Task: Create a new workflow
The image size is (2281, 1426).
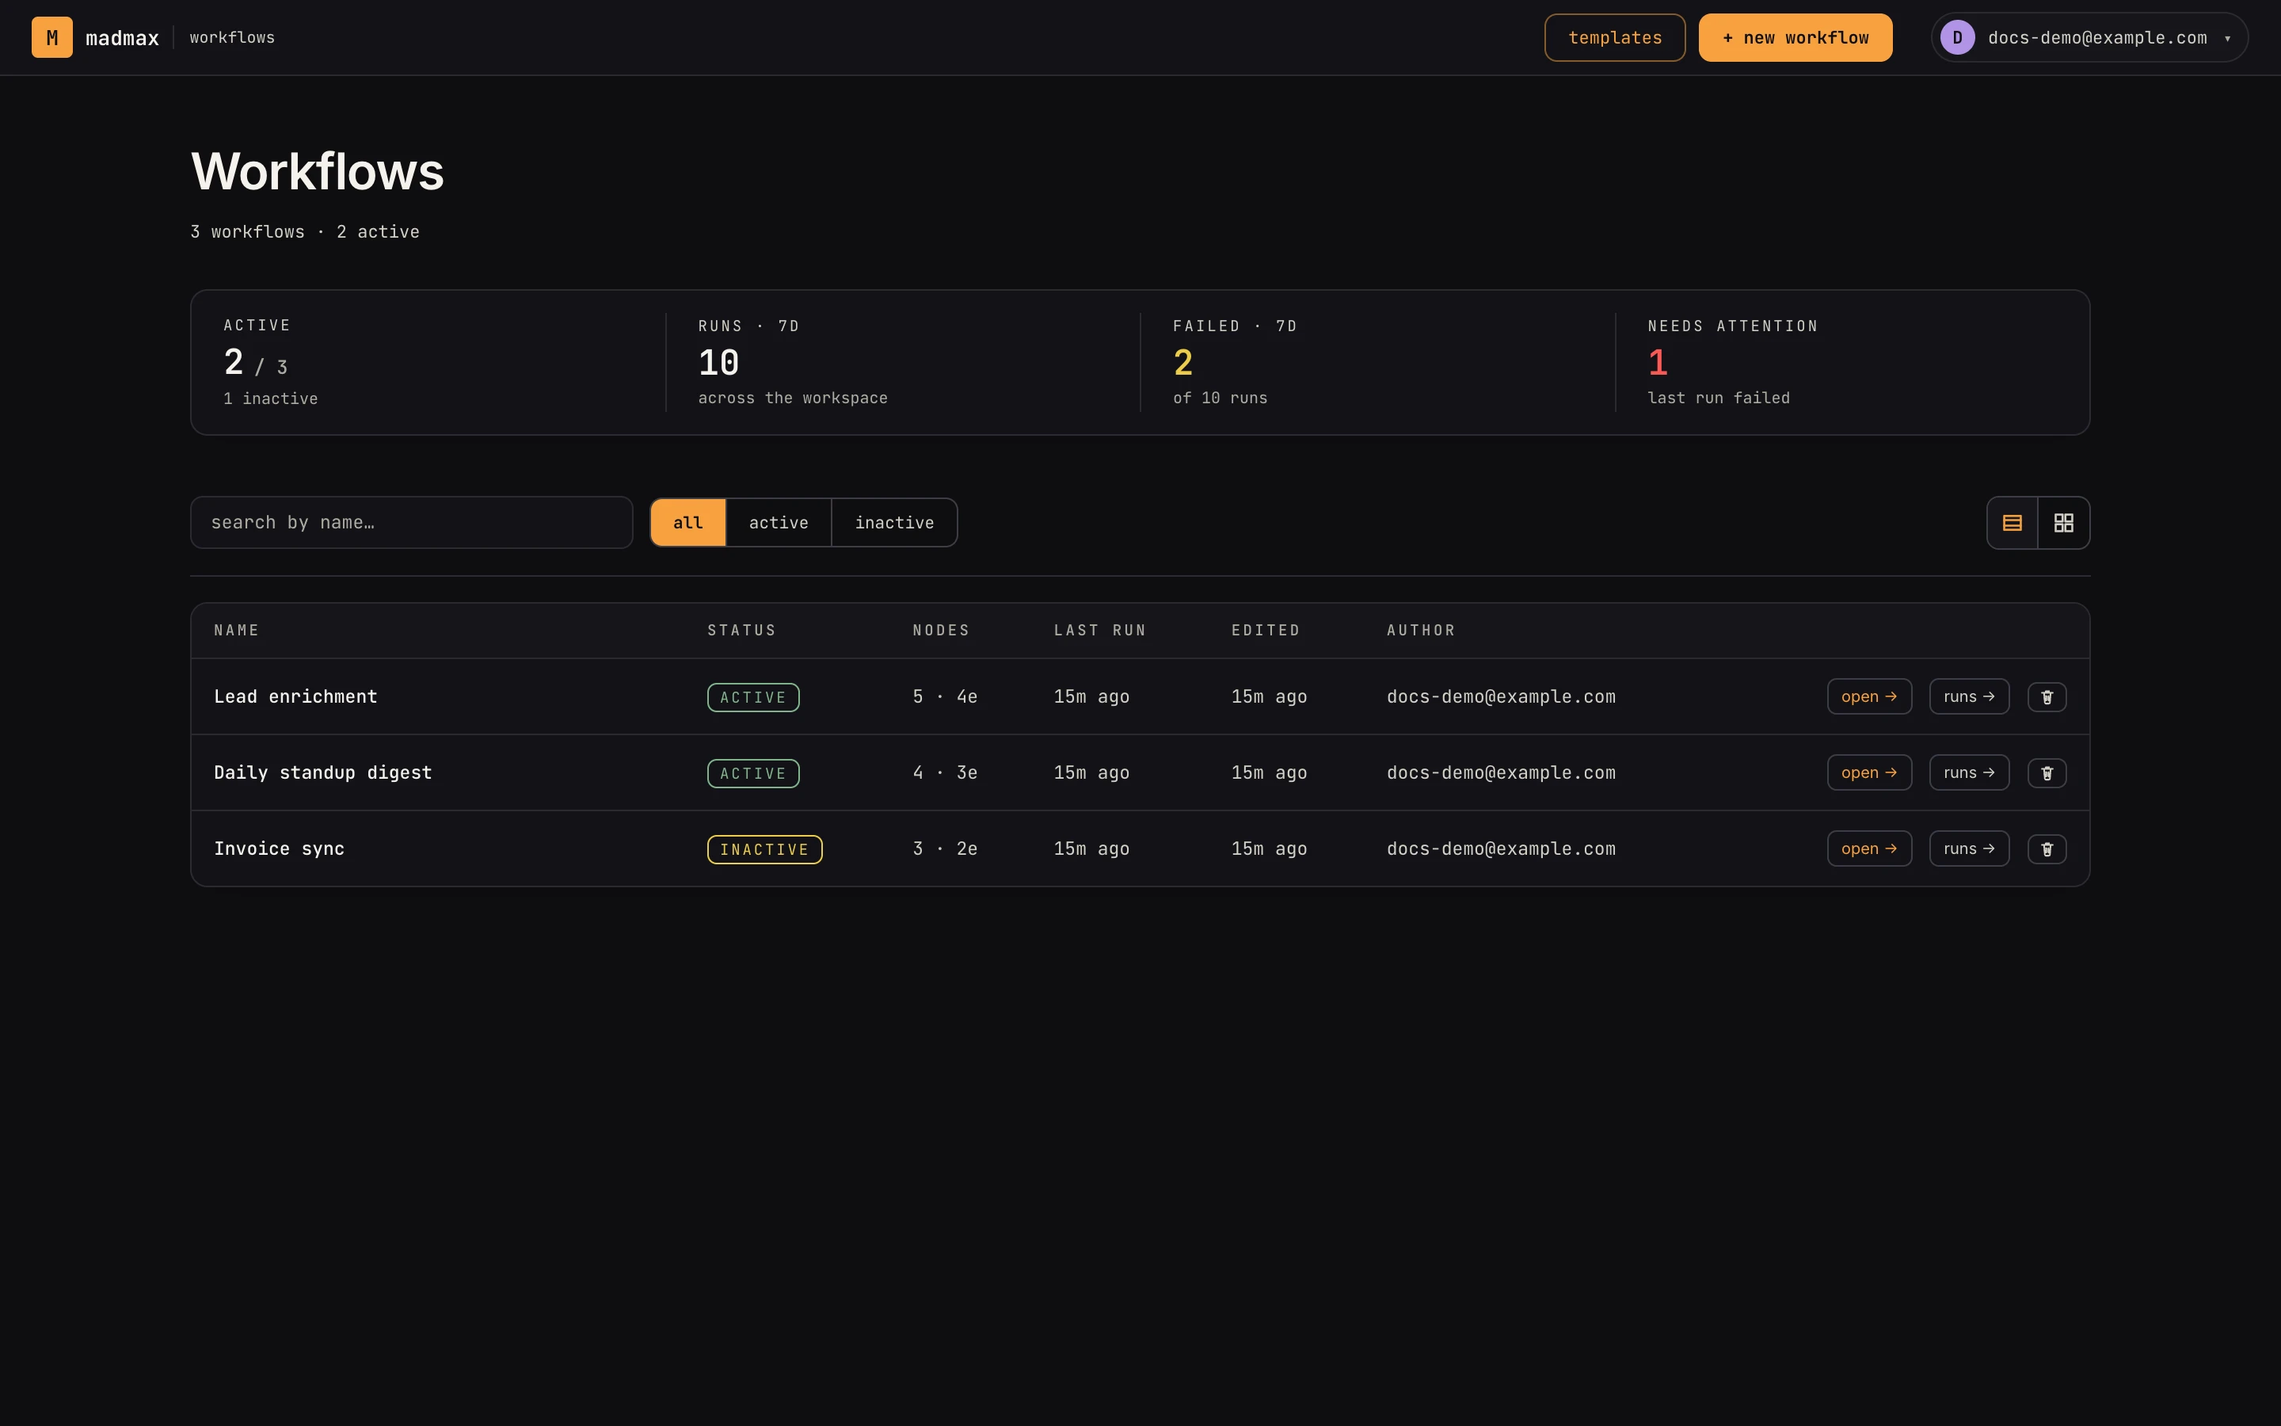Action: click(1795, 38)
